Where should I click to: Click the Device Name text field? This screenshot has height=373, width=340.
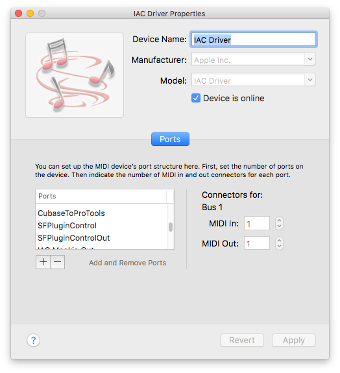254,40
